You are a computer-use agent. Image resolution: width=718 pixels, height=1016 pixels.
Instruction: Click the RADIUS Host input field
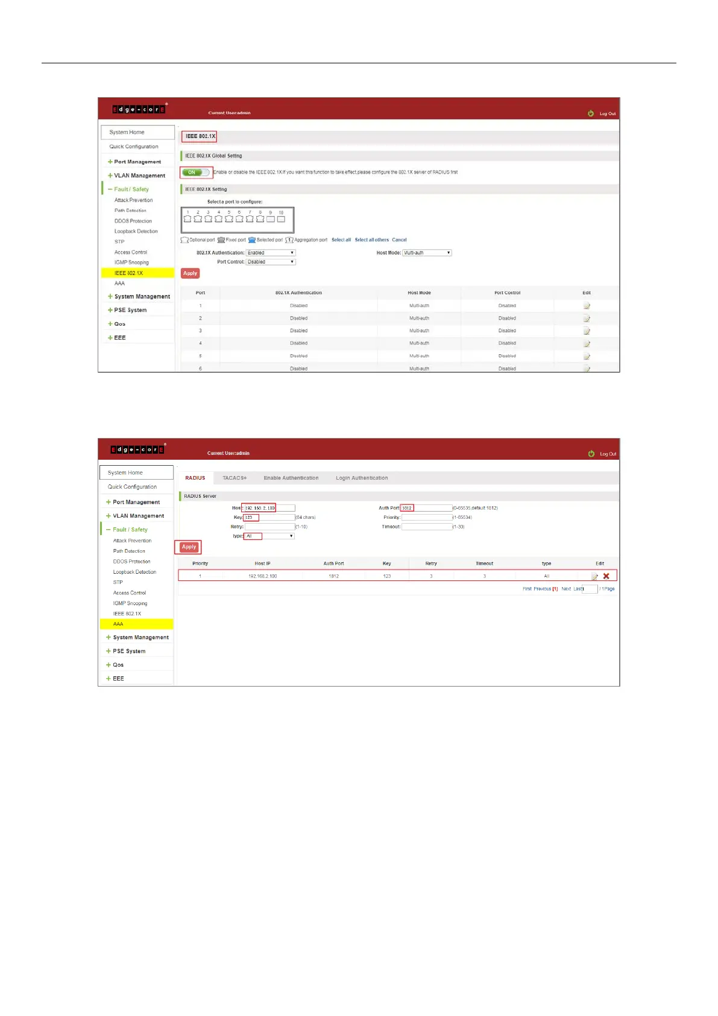[269, 508]
